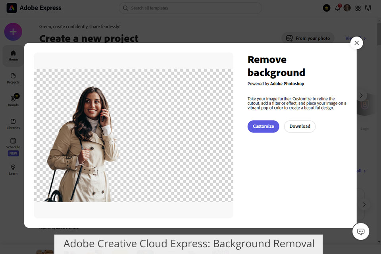Open the apps grid switcher
The image size is (381, 254).
pyautogui.click(x=358, y=8)
